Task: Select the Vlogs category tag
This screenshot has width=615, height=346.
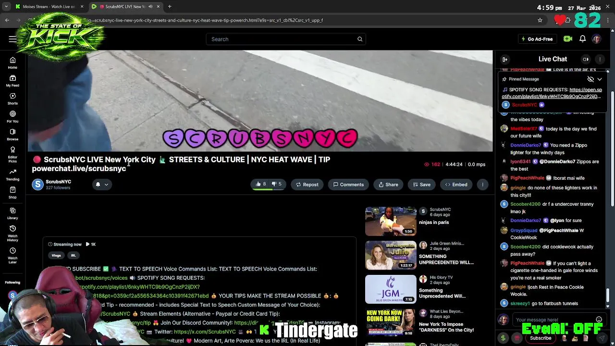Action: point(56,256)
